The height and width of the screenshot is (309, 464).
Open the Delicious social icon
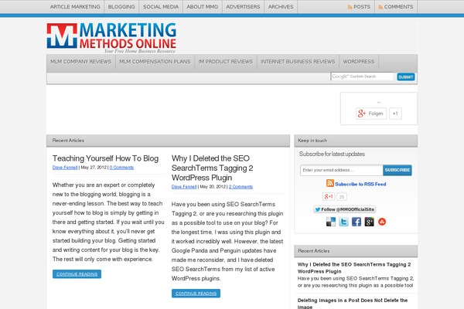(331, 222)
